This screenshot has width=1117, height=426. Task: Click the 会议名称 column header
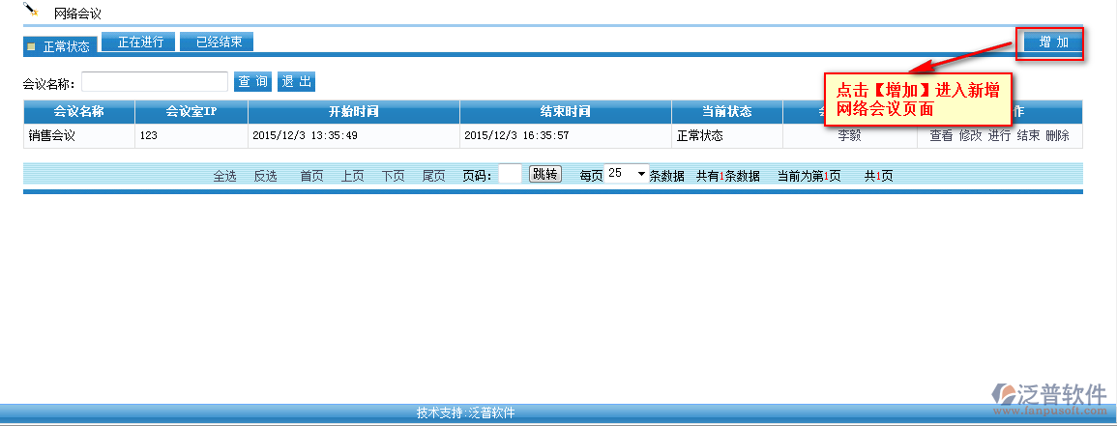click(79, 112)
